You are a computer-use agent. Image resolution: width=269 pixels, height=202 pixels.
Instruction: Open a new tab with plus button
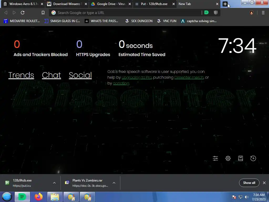tap(225, 4)
